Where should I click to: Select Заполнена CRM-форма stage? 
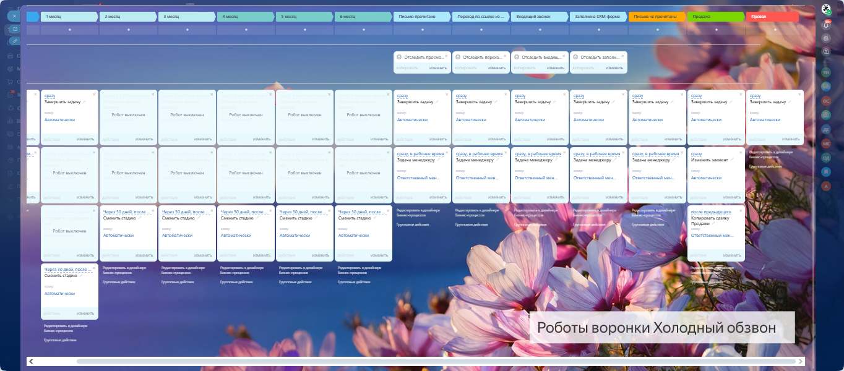tap(598, 17)
